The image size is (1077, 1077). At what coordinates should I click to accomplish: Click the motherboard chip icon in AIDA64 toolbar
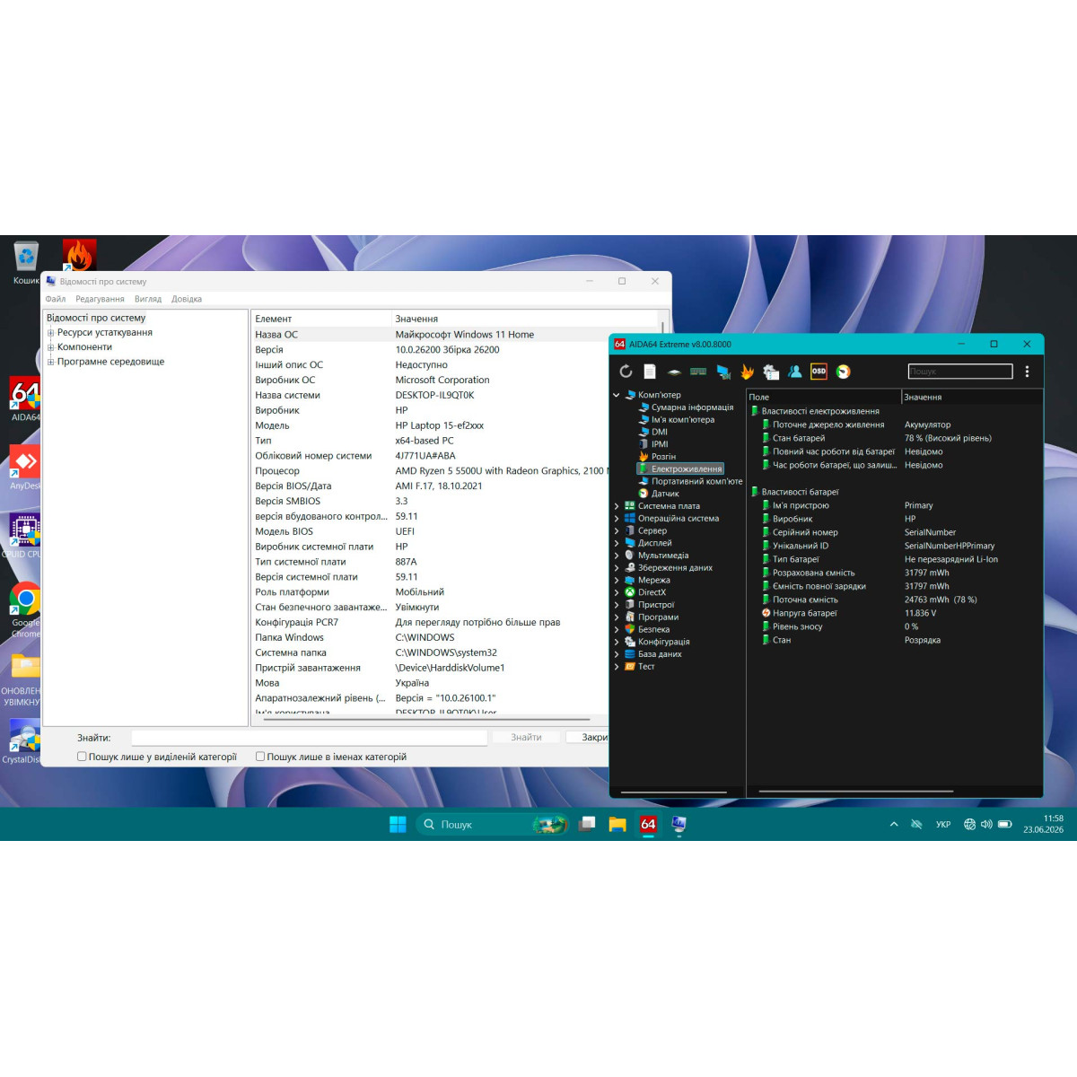(674, 372)
